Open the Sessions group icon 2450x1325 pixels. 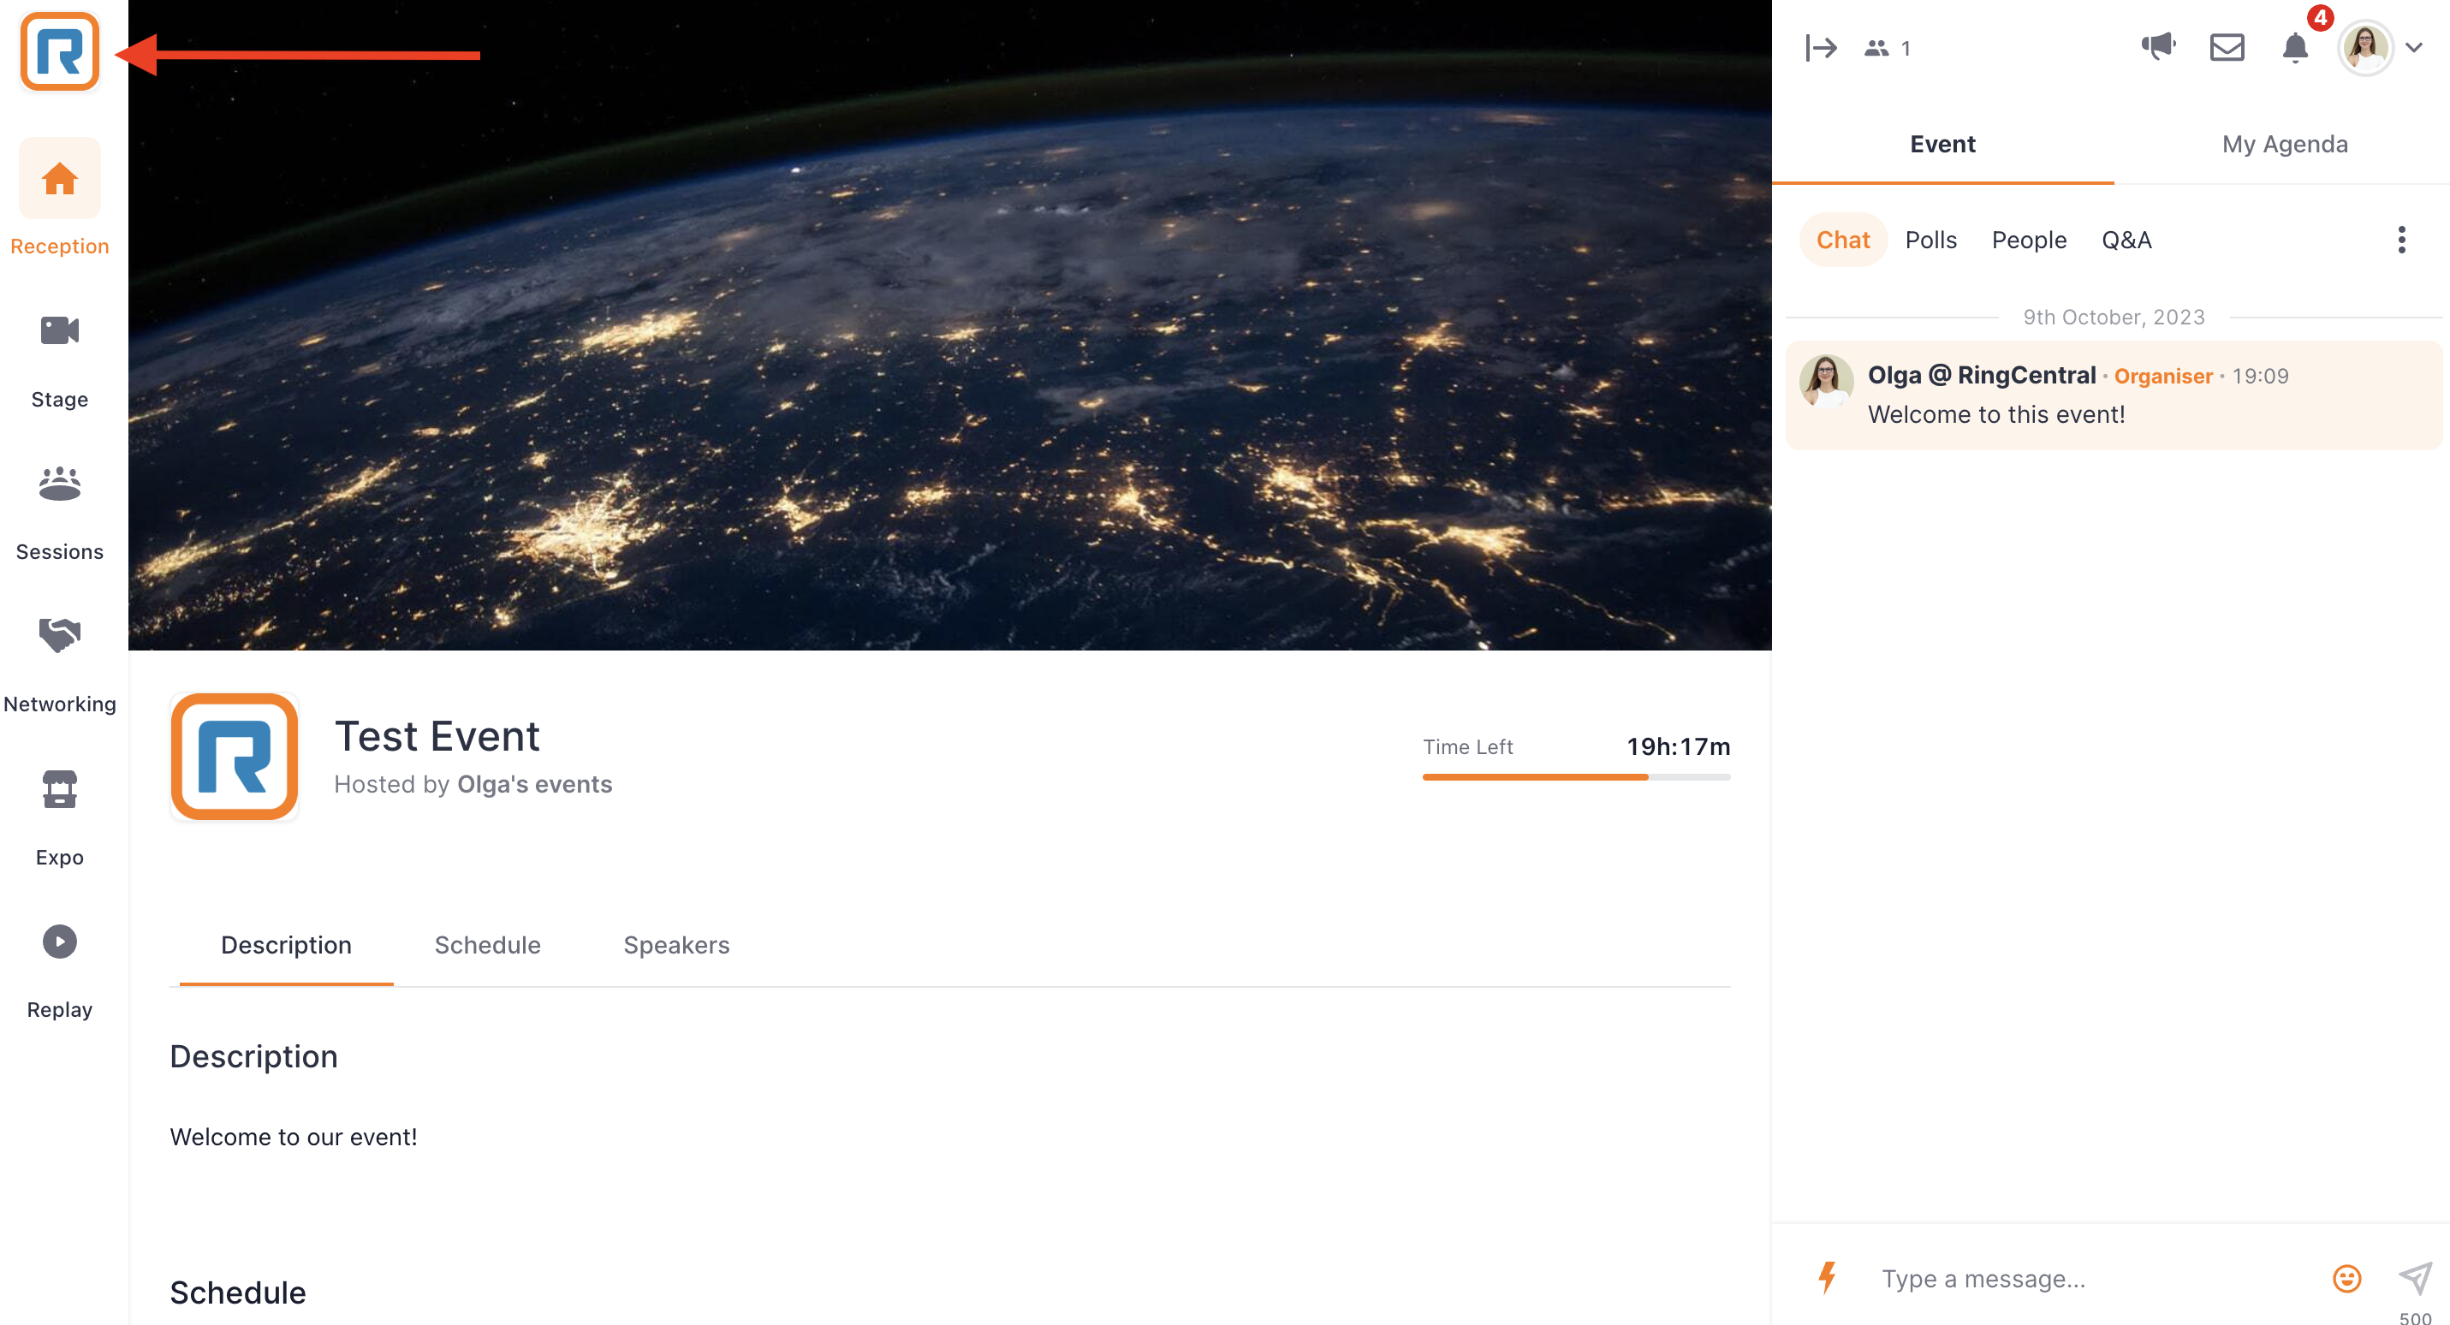pos(60,482)
